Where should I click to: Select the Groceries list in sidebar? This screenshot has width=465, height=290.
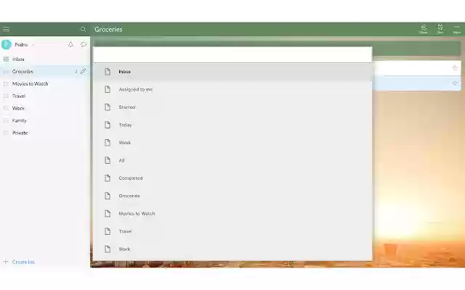[x=45, y=71]
